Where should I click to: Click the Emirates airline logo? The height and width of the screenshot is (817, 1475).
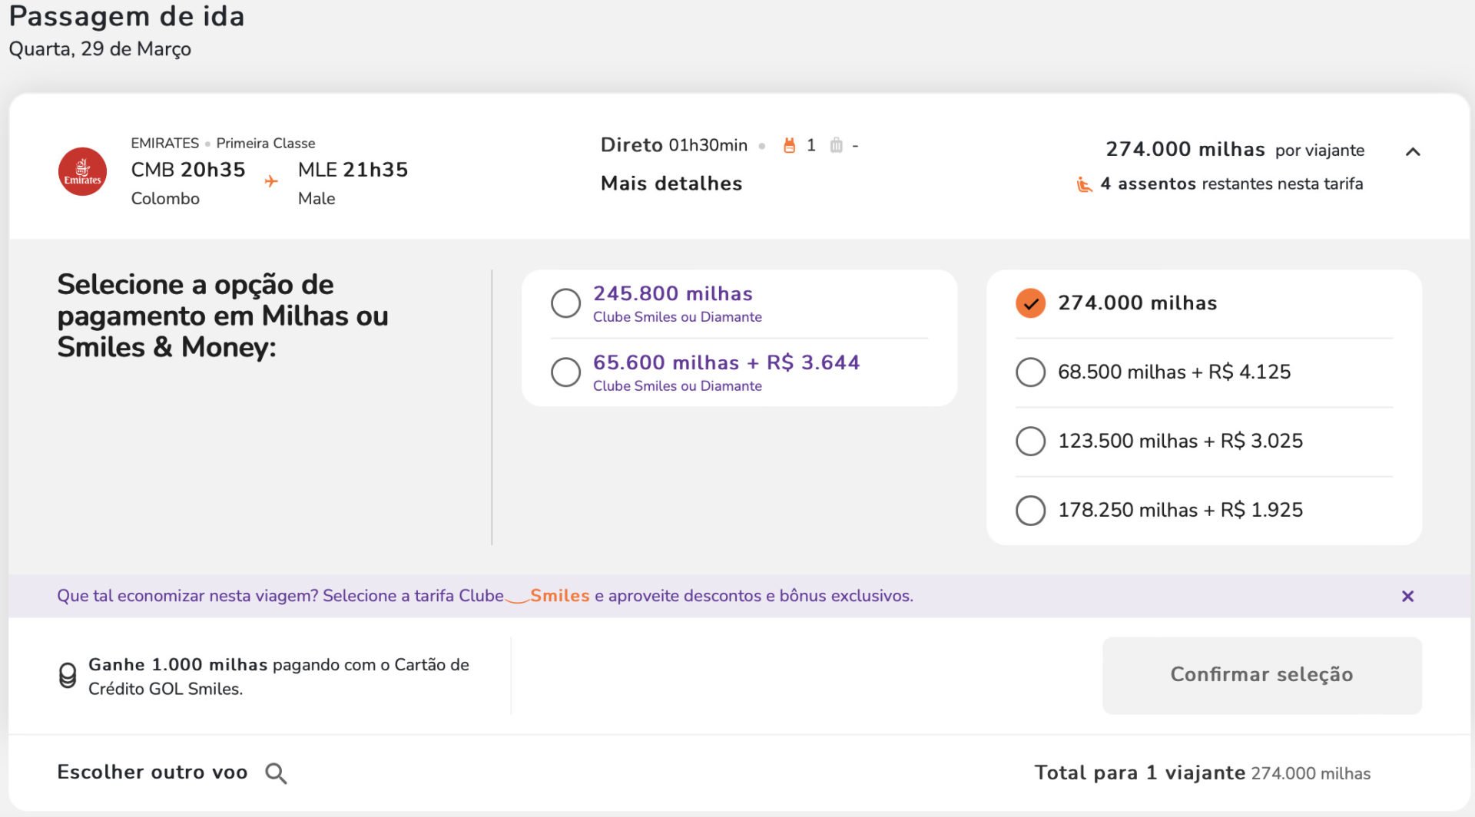(x=82, y=171)
